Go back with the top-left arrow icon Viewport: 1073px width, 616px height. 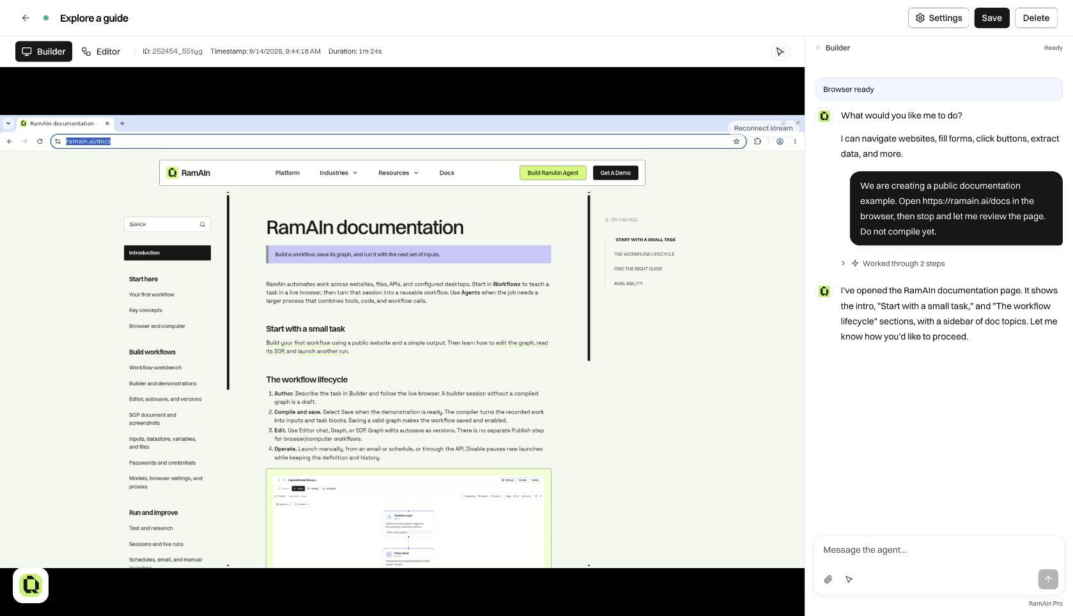tap(26, 18)
